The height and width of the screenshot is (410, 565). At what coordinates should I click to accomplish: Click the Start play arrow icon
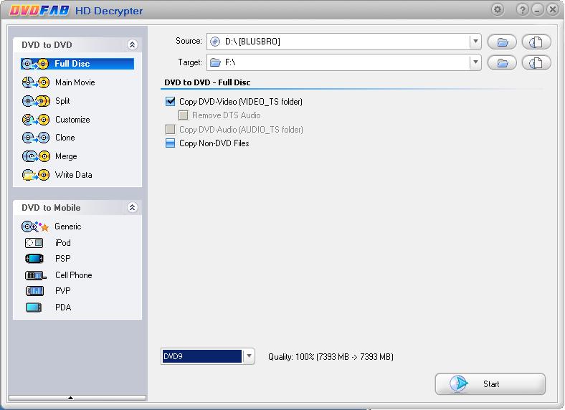tap(459, 384)
